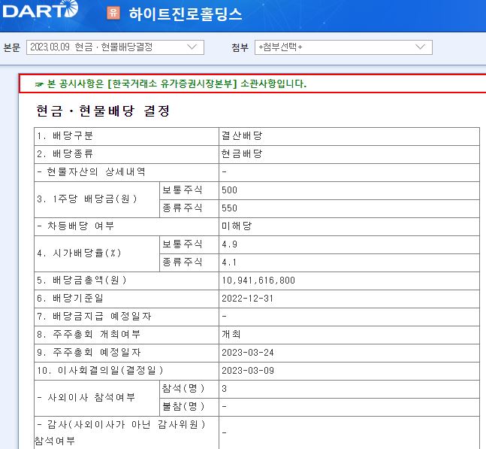Select preferred share dividend value 550
The width and height of the screenshot is (486, 449).
[x=229, y=208]
